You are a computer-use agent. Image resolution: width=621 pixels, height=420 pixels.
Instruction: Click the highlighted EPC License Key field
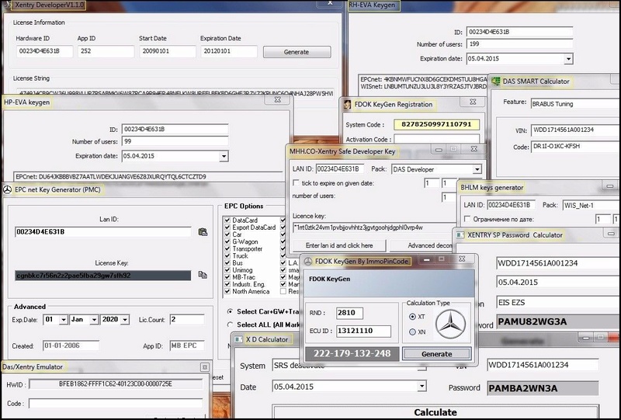(x=103, y=276)
